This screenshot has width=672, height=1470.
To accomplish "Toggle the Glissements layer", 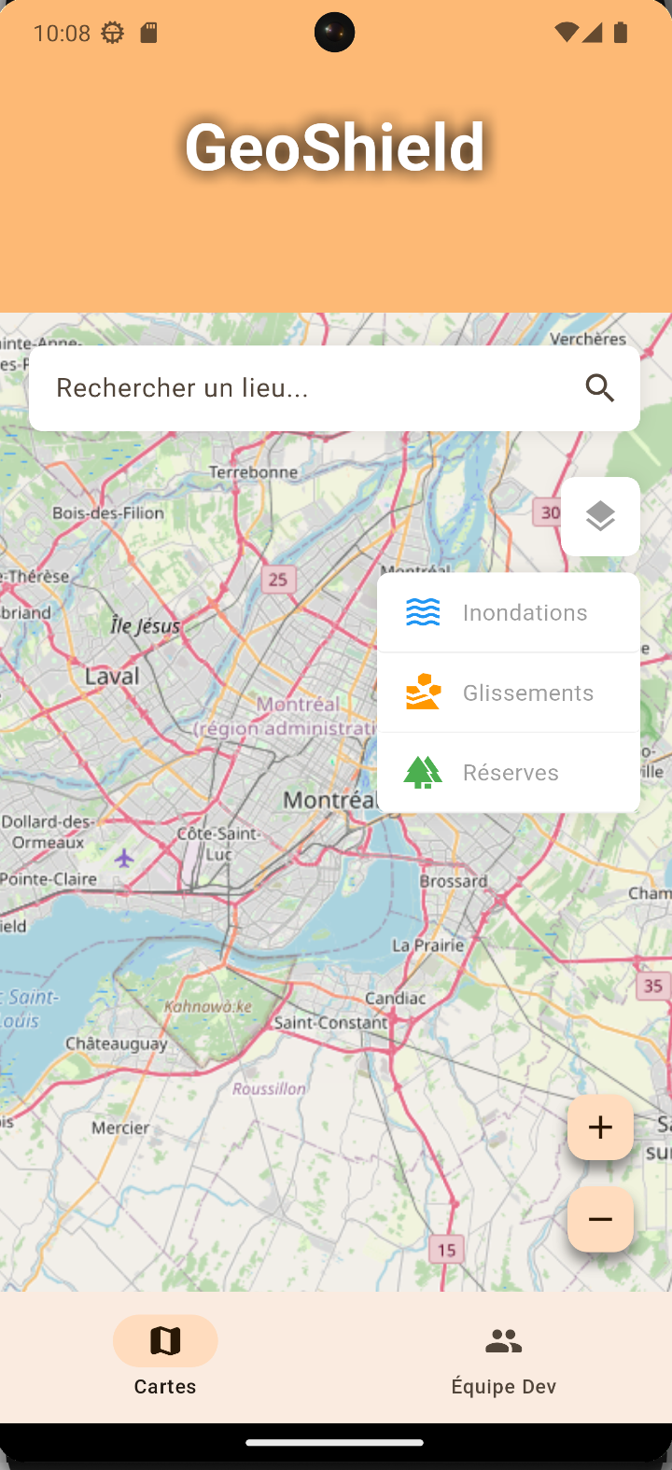I will pyautogui.click(x=509, y=693).
